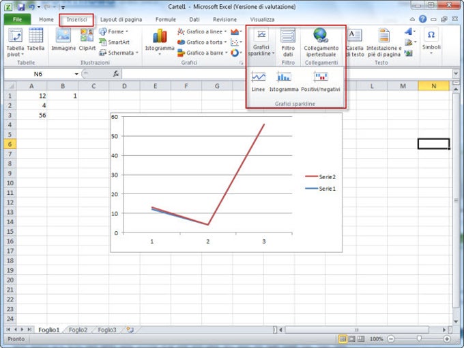Click the fx insert function button
The height and width of the screenshot is (348, 464).
116,74
